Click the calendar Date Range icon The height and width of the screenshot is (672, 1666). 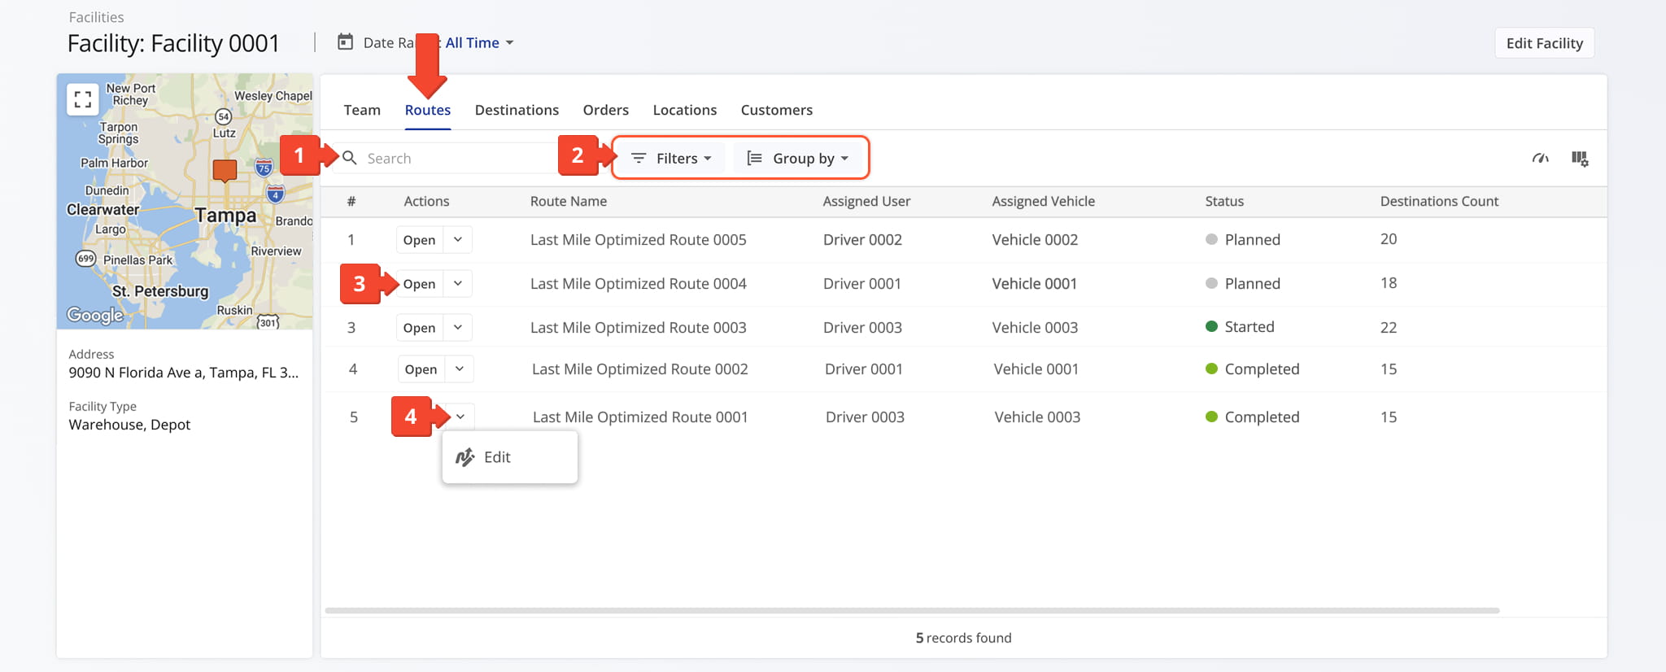point(346,42)
